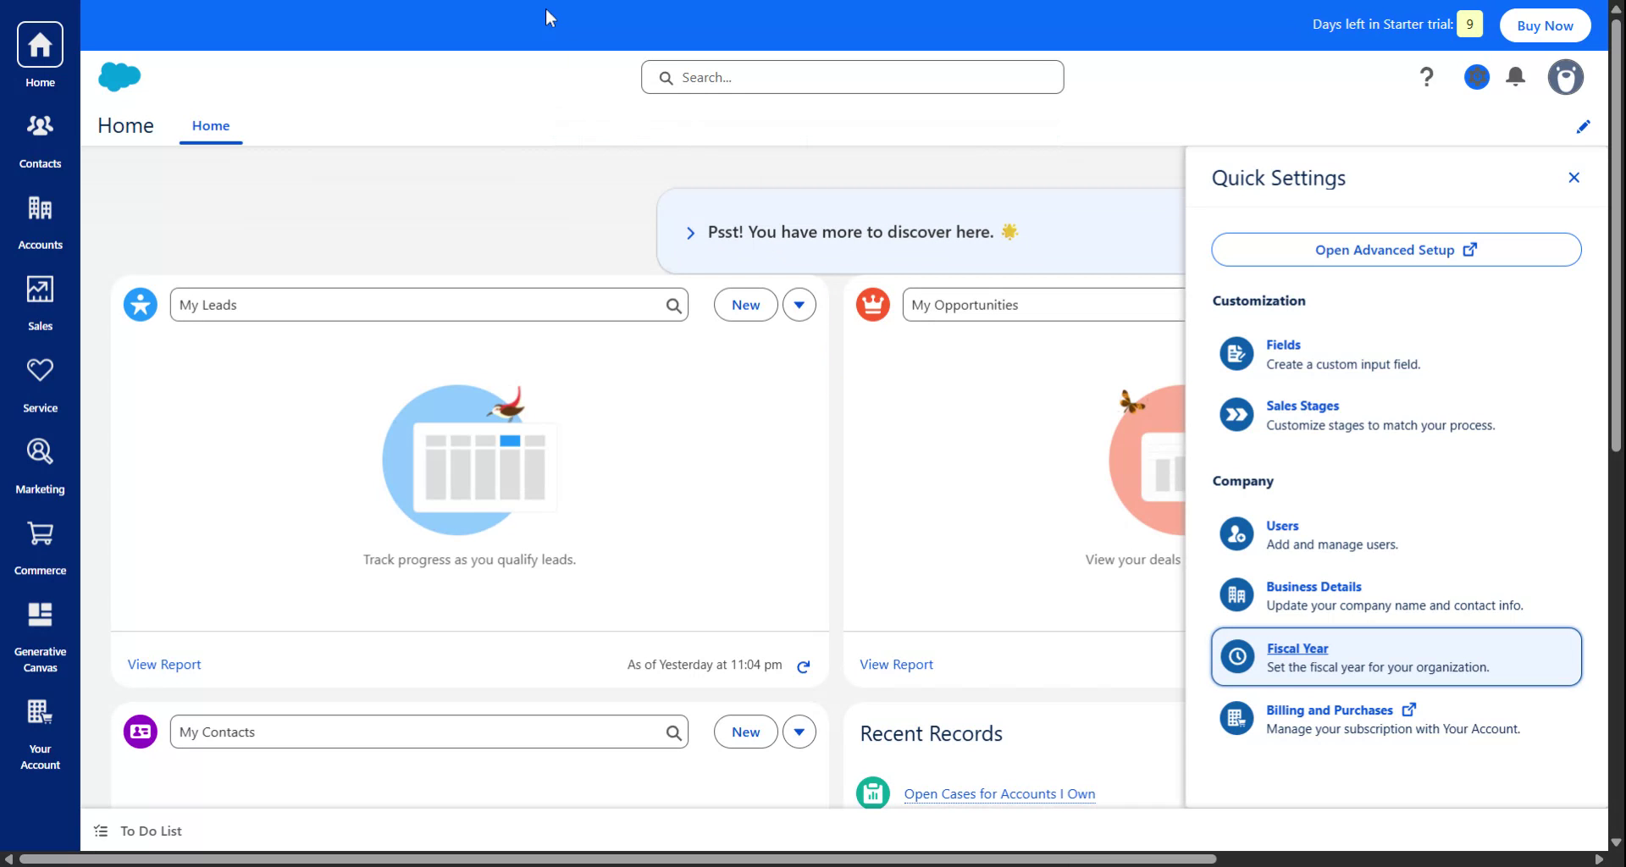Open the To Do List bar

point(149,831)
